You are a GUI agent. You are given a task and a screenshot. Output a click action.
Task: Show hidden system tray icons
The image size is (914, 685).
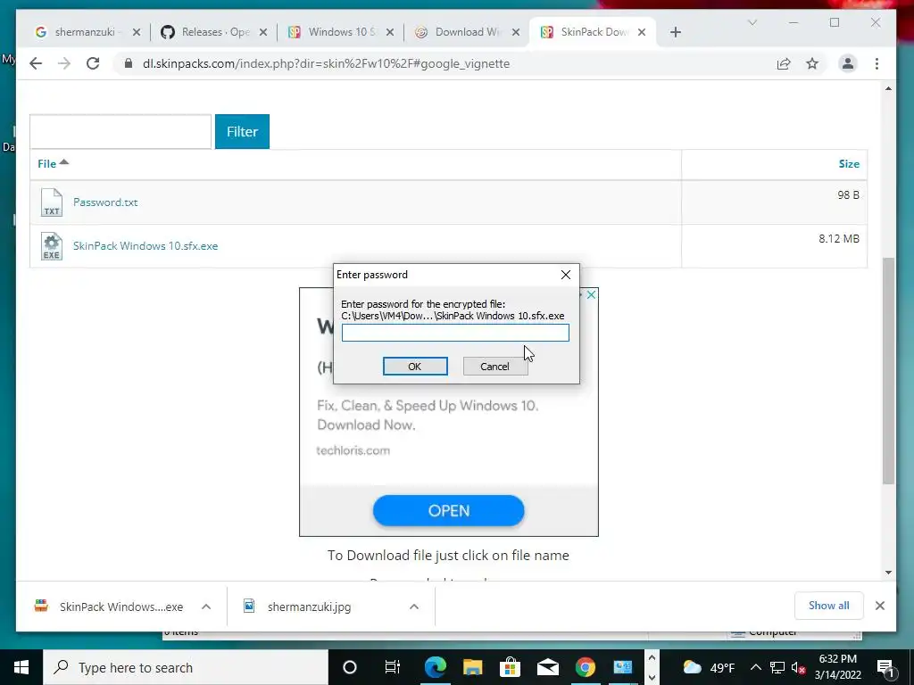[x=755, y=667]
